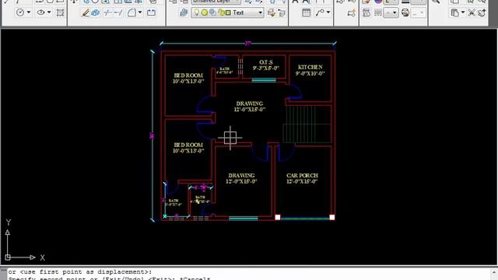
Task: Click the List properties scroll icon
Action: [366, 12]
